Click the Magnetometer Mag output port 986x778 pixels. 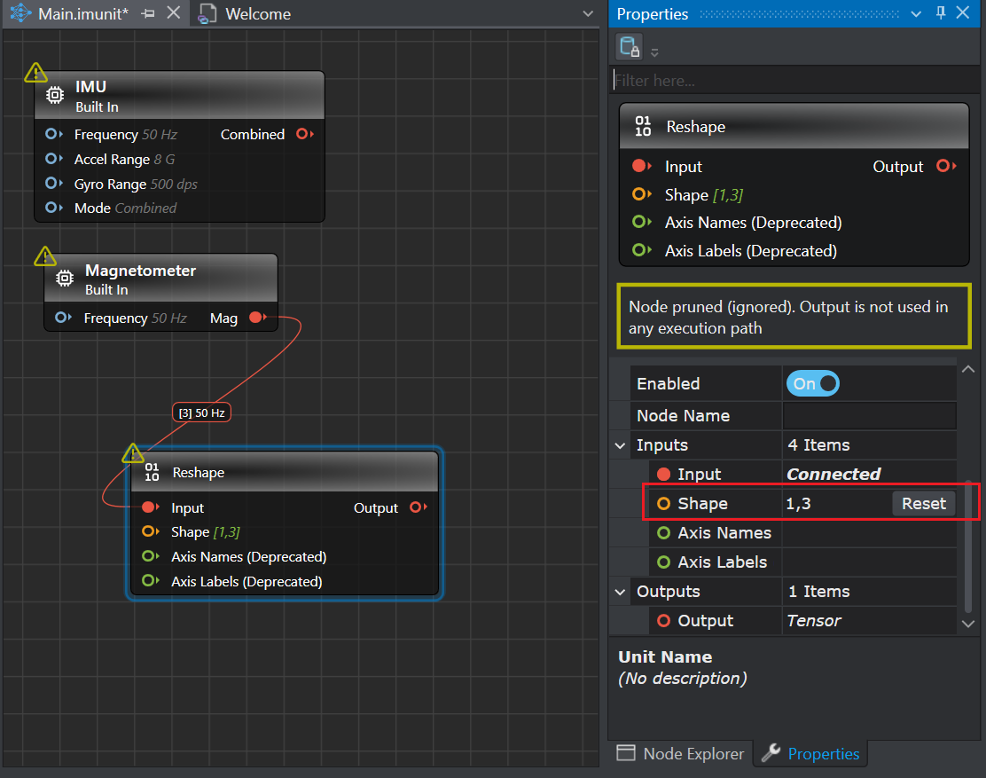[258, 318]
